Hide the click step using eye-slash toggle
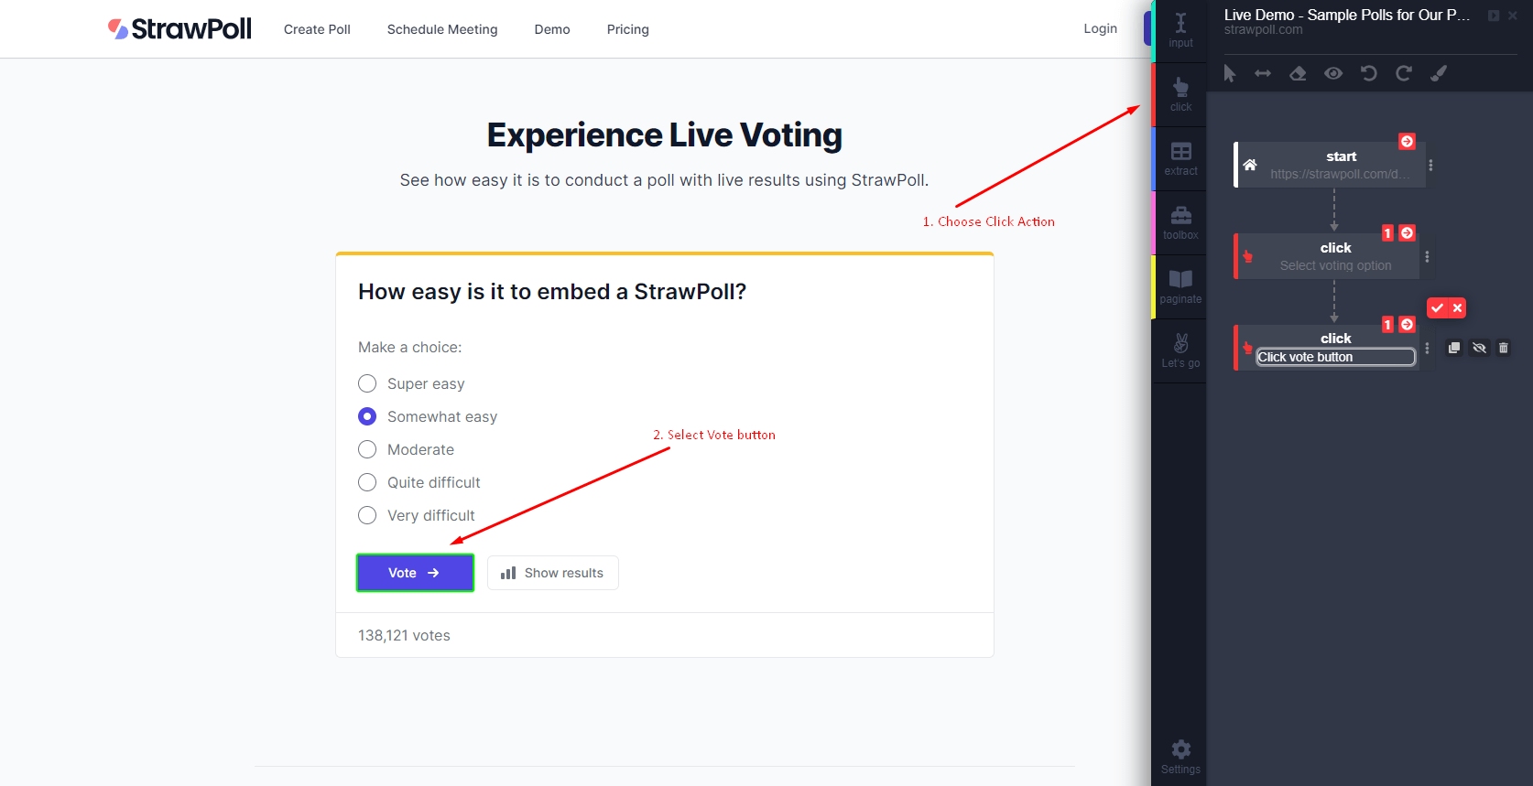This screenshot has height=786, width=1533. pos(1479,348)
